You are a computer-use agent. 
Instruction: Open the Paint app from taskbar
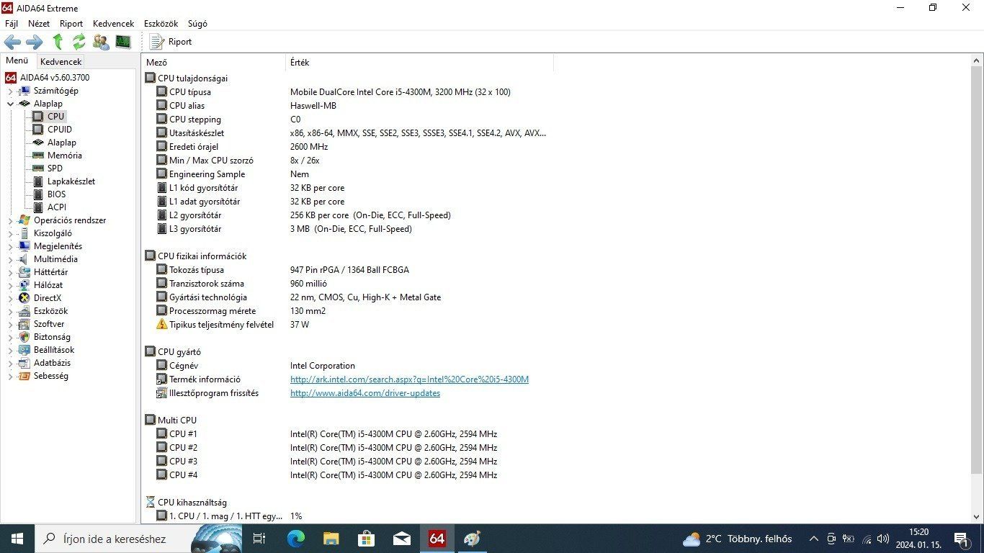point(472,539)
